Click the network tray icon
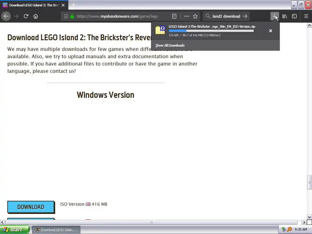 click(284, 230)
